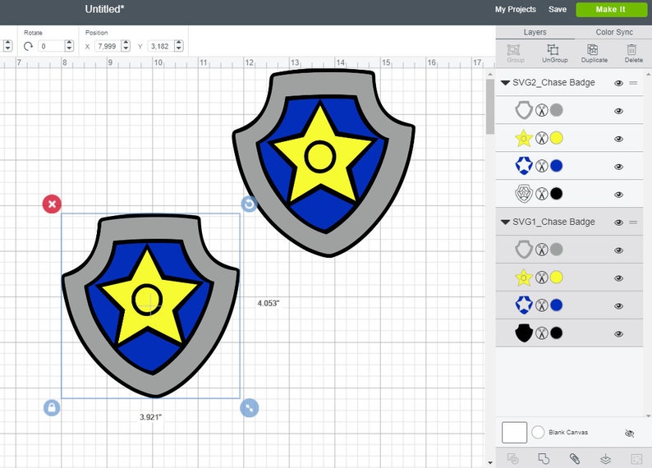Click the resize handle on selected badge
The height and width of the screenshot is (468, 652).
249,408
